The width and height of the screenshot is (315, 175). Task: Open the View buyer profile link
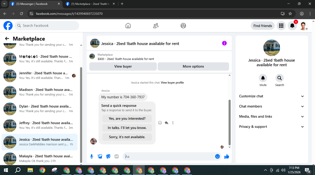[172, 83]
